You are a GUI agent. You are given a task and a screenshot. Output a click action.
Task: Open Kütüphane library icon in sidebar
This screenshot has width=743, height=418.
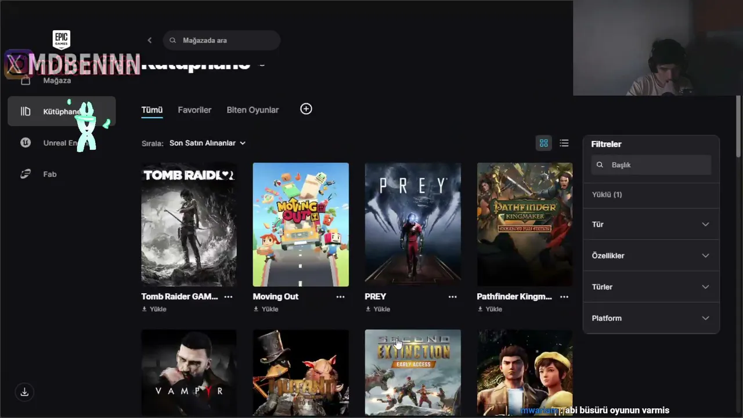pyautogui.click(x=26, y=111)
